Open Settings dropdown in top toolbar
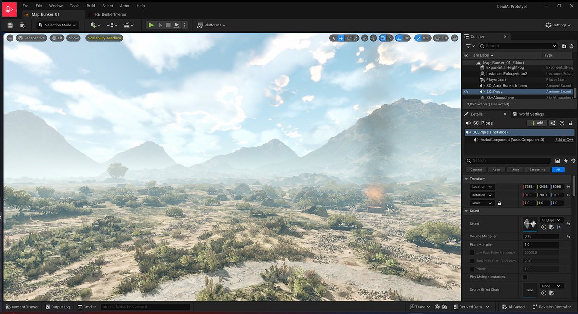Image resolution: width=578 pixels, height=314 pixels. (559, 25)
